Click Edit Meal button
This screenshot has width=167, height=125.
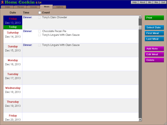click(x=154, y=54)
